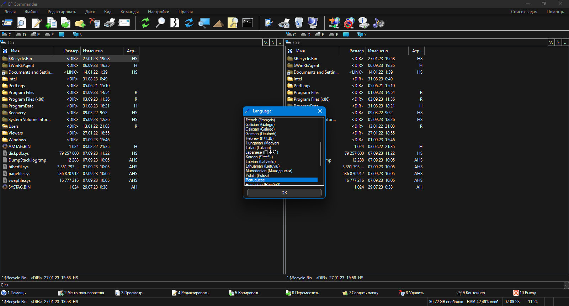Viewport: 569px width, 306px height.
Task: Click the music note audio player icon
Action: click(379, 23)
